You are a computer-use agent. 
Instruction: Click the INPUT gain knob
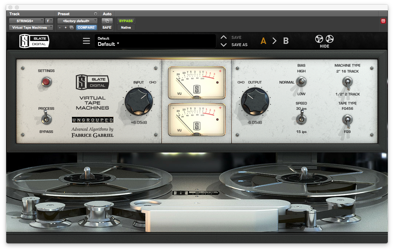tap(139, 101)
